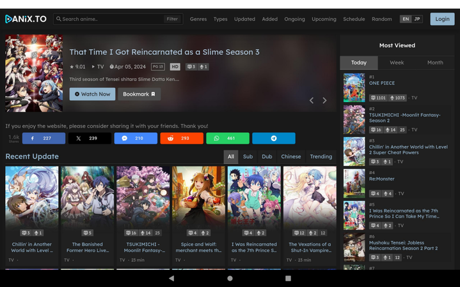Open Re:Monster in Most Viewed
Image resolution: width=460 pixels, height=287 pixels.
[382, 179]
